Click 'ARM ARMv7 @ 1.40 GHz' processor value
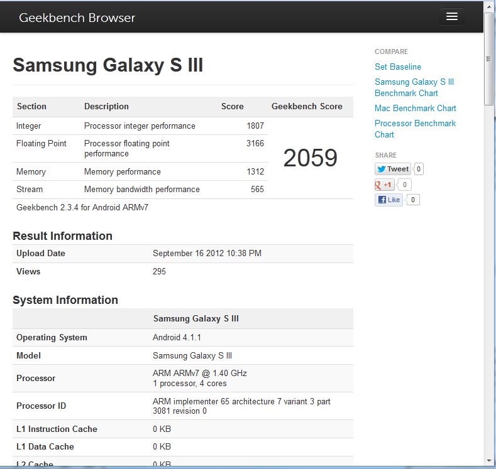The image size is (496, 469). pyautogui.click(x=200, y=374)
